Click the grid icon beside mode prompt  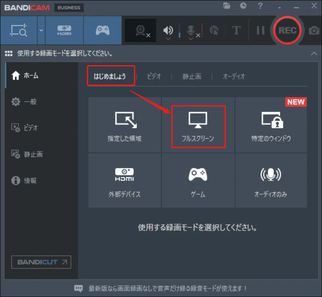pyautogui.click(x=9, y=53)
